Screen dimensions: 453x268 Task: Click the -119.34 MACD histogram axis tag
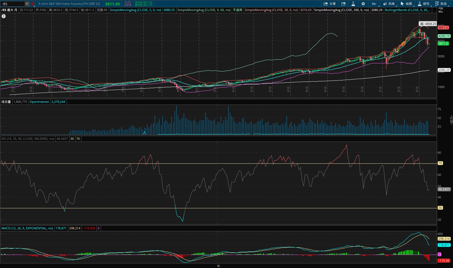[444, 261]
